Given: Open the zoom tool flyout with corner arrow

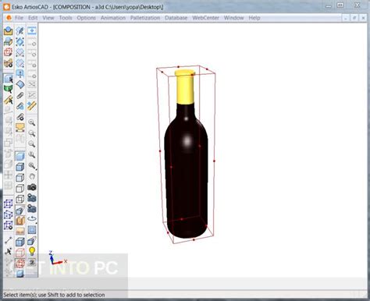Looking at the screenshot, I should [x=32, y=165].
